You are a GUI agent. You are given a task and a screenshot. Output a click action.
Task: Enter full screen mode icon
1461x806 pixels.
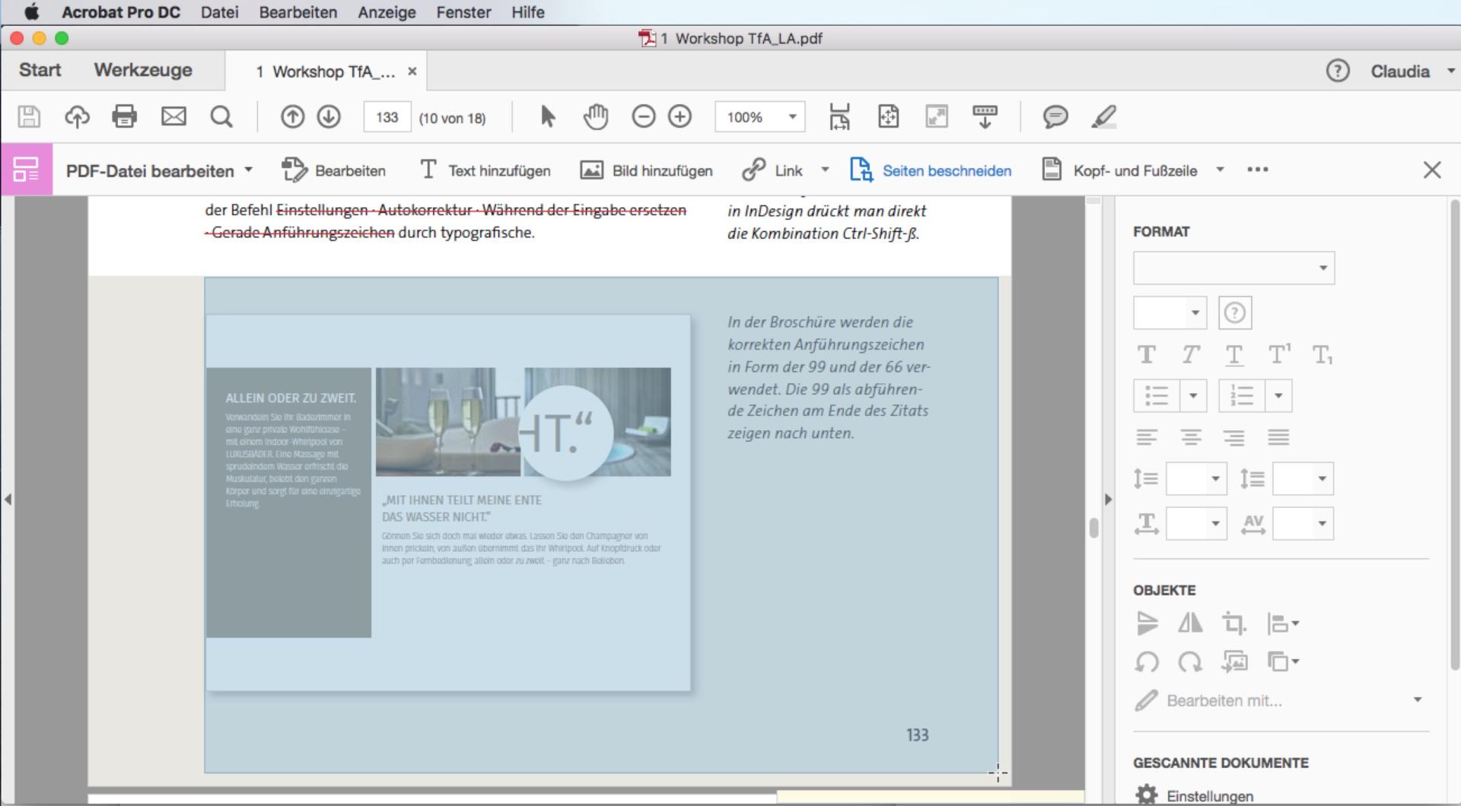click(937, 116)
